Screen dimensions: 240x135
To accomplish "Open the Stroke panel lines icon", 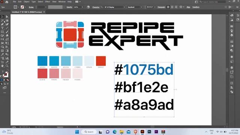I will [232, 42].
